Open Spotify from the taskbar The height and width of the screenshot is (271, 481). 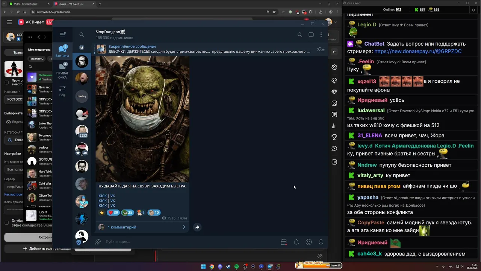(x=236, y=266)
